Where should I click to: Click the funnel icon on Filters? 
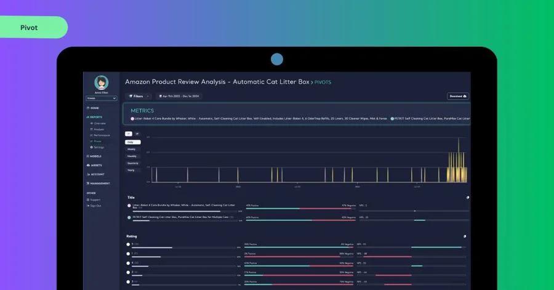[130, 96]
